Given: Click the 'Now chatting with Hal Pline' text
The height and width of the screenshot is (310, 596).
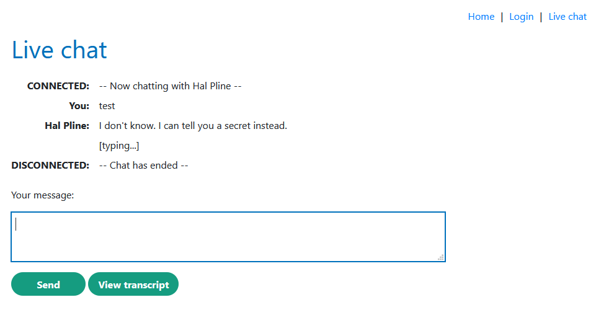Looking at the screenshot, I should (x=170, y=86).
